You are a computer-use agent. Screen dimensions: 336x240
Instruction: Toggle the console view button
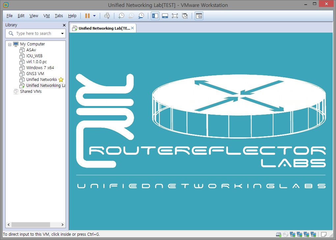coord(199,16)
